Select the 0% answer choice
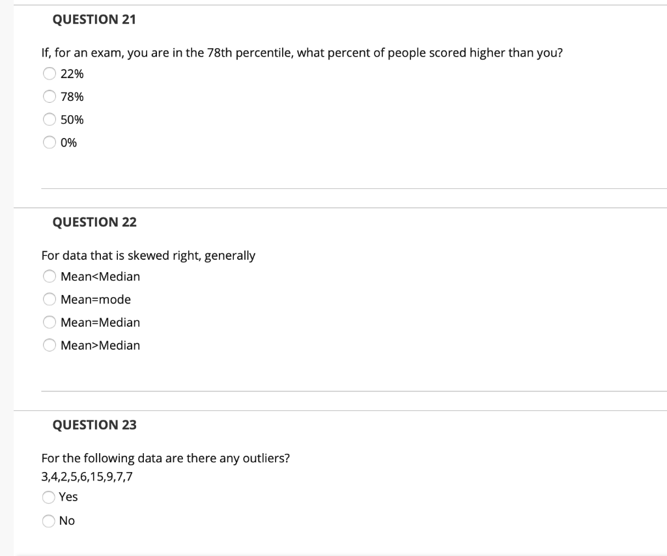The width and height of the screenshot is (667, 556). click(50, 142)
